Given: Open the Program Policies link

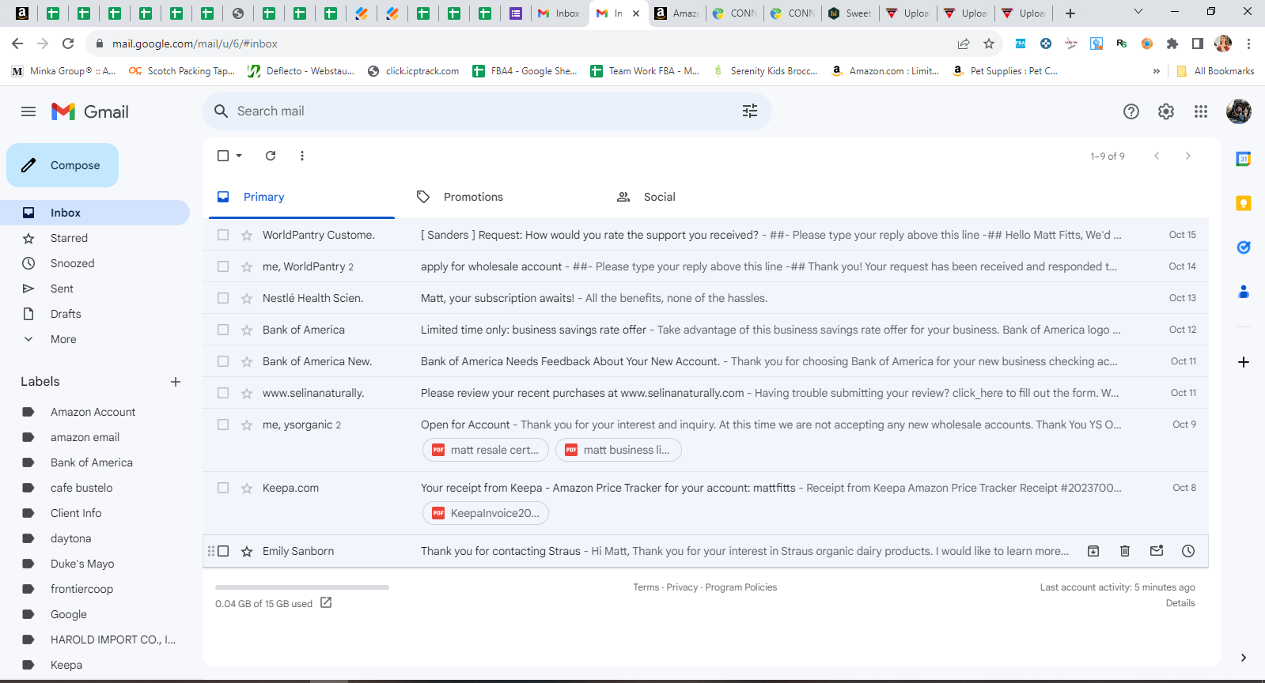Looking at the screenshot, I should point(741,587).
